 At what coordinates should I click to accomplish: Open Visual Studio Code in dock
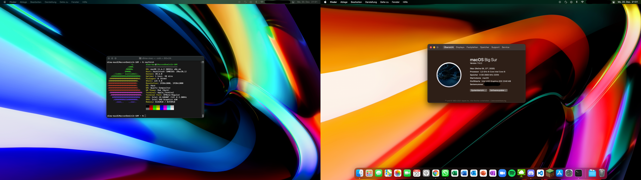540,173
